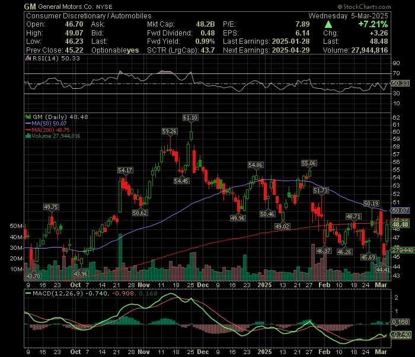Click the +7.21% percent change value

click(373, 24)
